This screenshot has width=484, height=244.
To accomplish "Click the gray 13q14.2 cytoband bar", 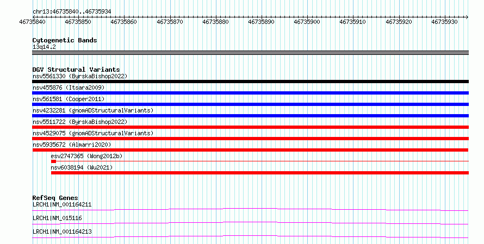I will [x=250, y=53].
